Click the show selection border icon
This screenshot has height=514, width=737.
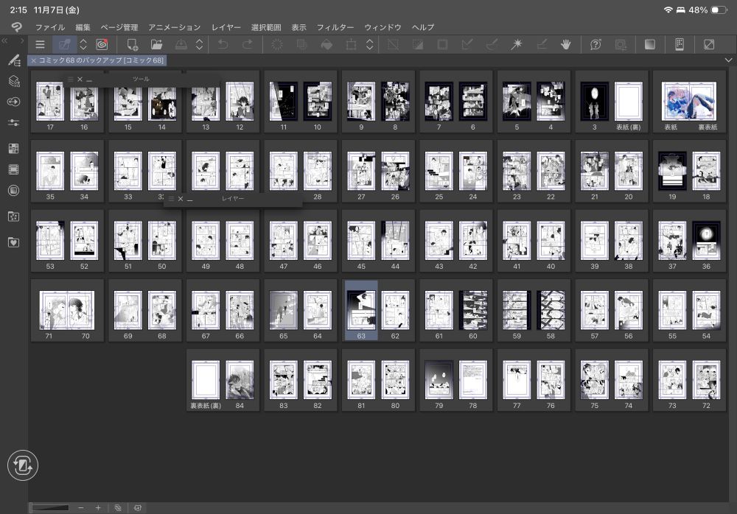pos(442,45)
